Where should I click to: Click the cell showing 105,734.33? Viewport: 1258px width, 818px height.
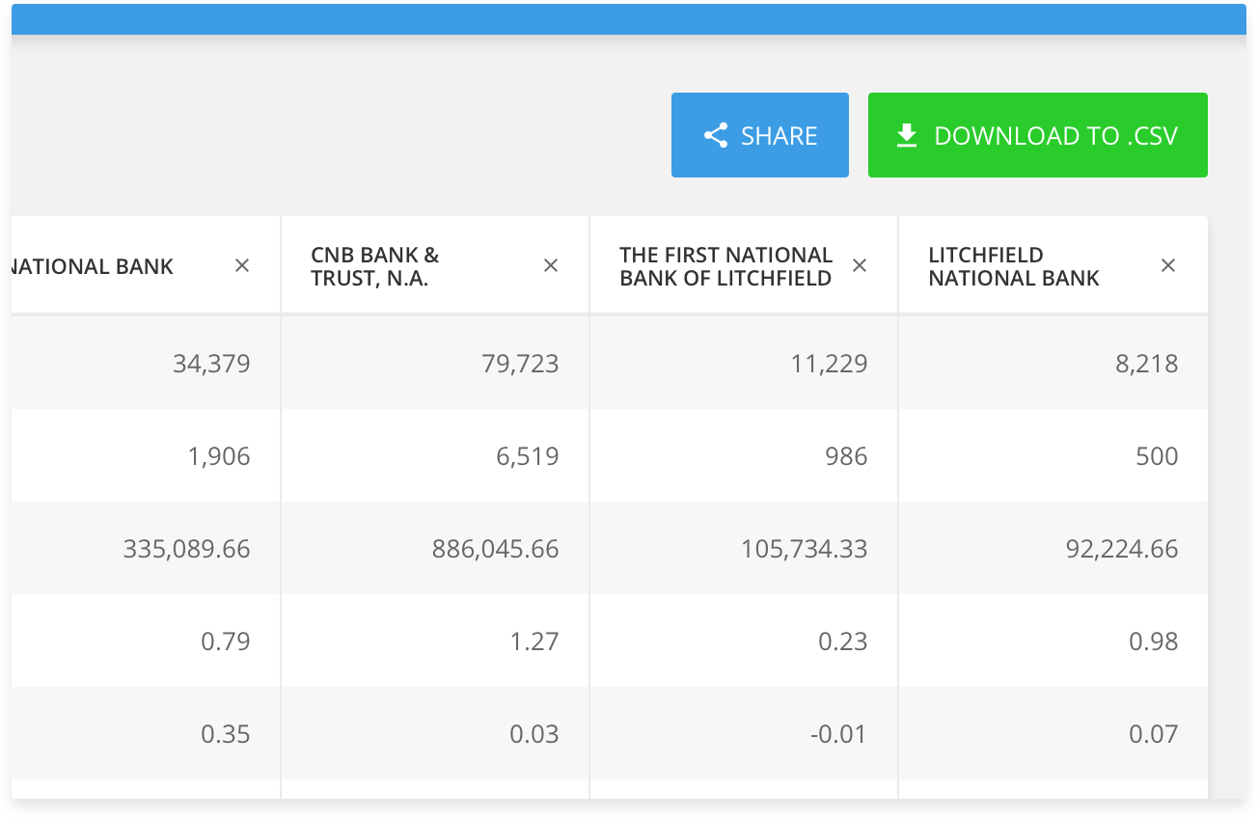pyautogui.click(x=805, y=549)
